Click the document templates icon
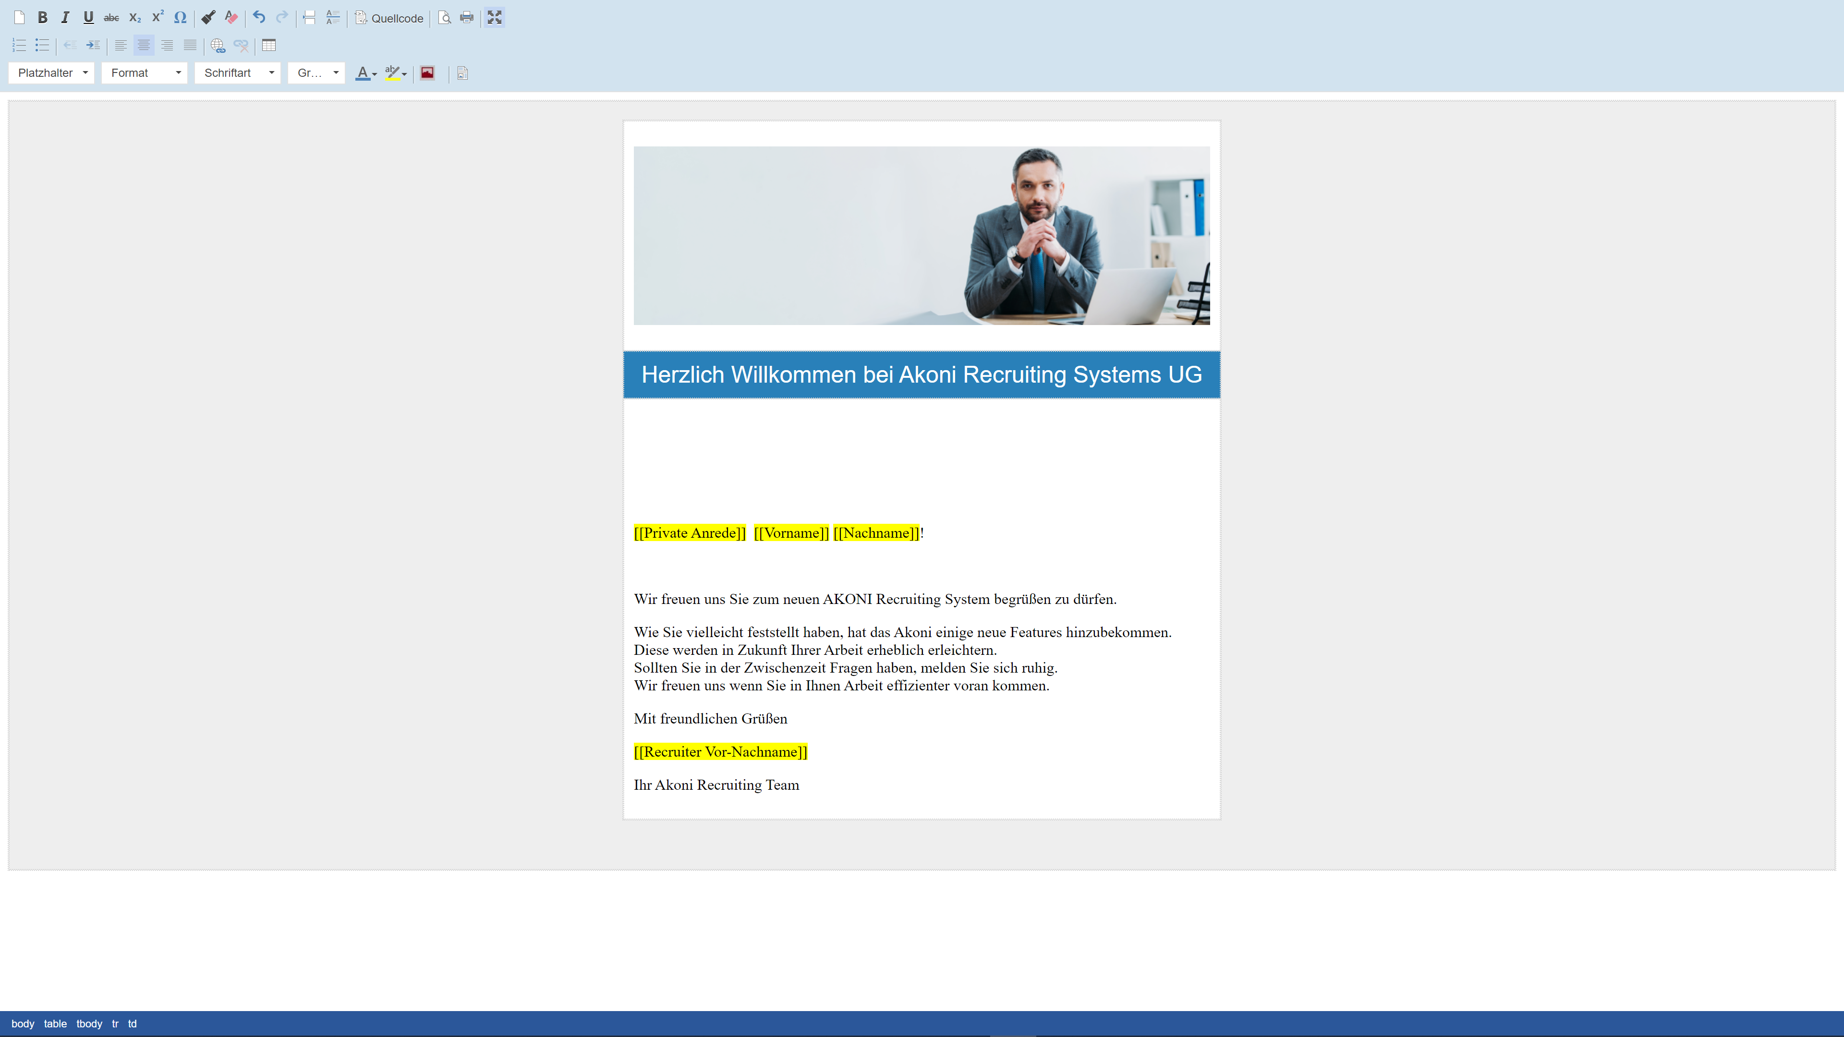The image size is (1844, 1037). coord(462,73)
